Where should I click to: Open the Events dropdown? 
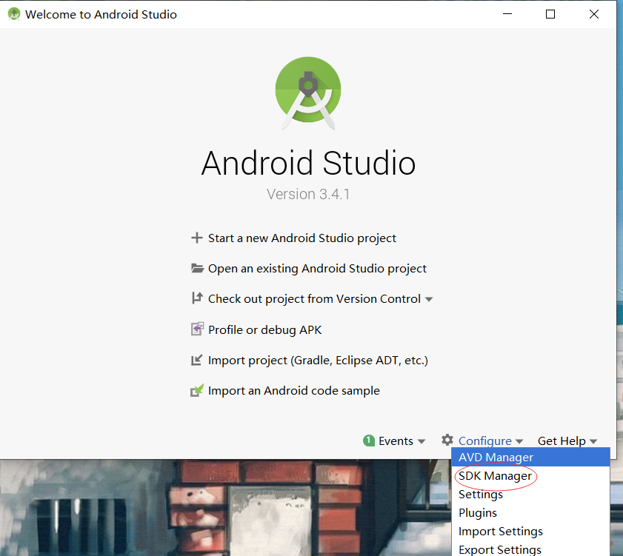pos(401,441)
